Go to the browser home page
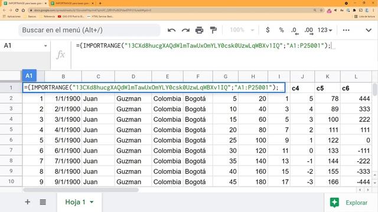Screen dimensions: 378x212 23,11
